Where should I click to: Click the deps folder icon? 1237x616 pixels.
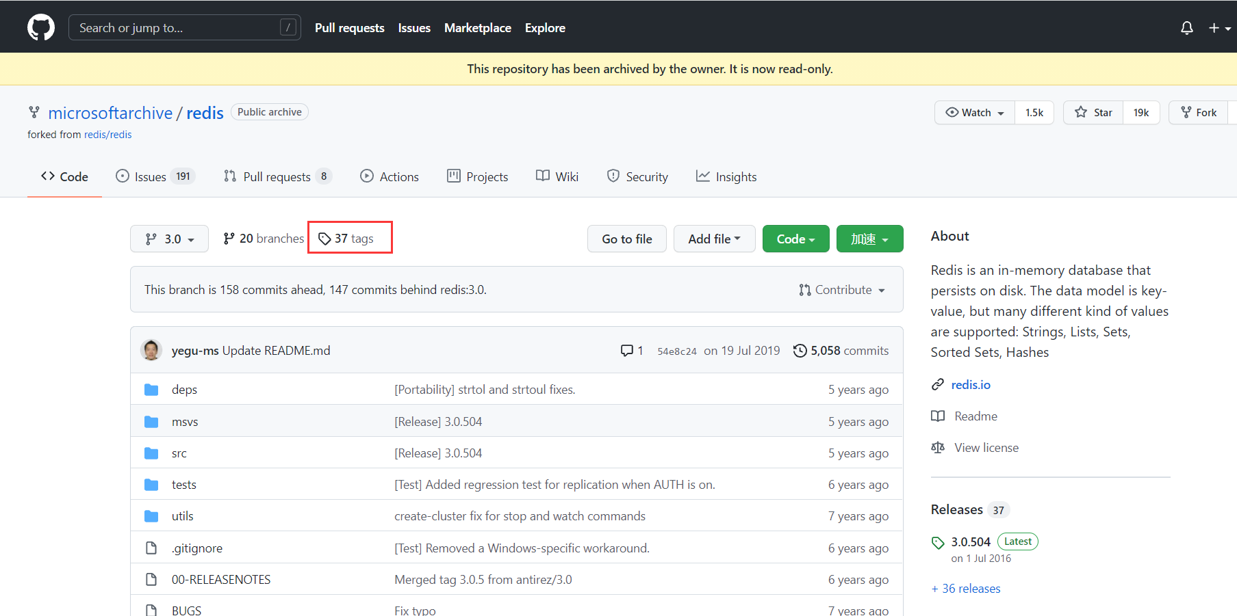pos(151,390)
